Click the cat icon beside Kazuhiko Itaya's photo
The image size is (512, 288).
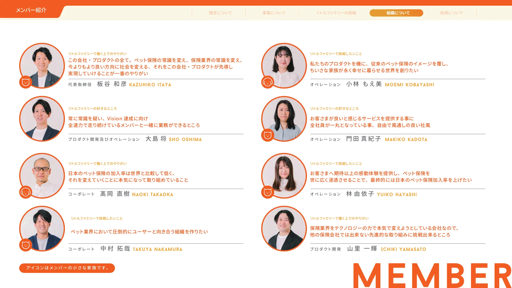pyautogui.click(x=26, y=82)
